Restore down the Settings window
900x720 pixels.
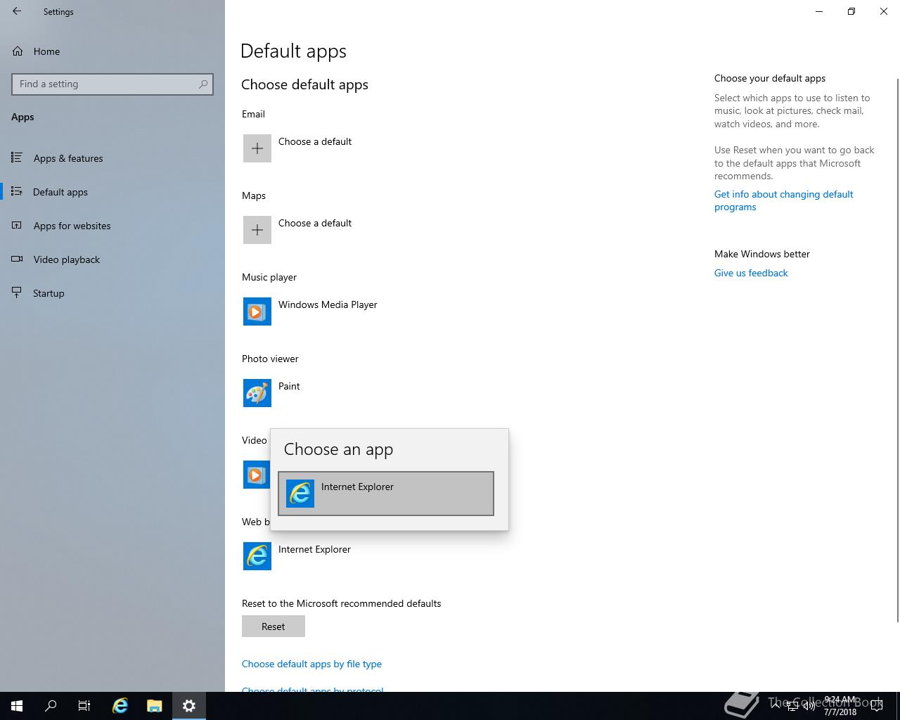pos(851,11)
